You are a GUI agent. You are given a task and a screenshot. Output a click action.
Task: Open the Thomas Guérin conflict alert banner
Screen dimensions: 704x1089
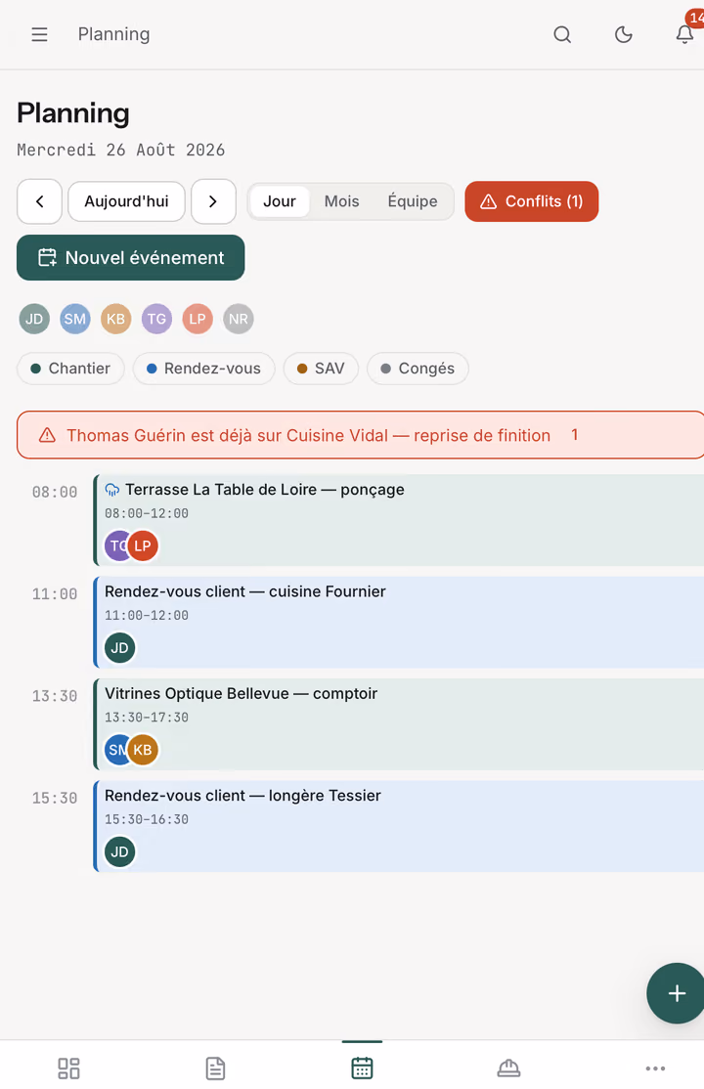(x=360, y=435)
